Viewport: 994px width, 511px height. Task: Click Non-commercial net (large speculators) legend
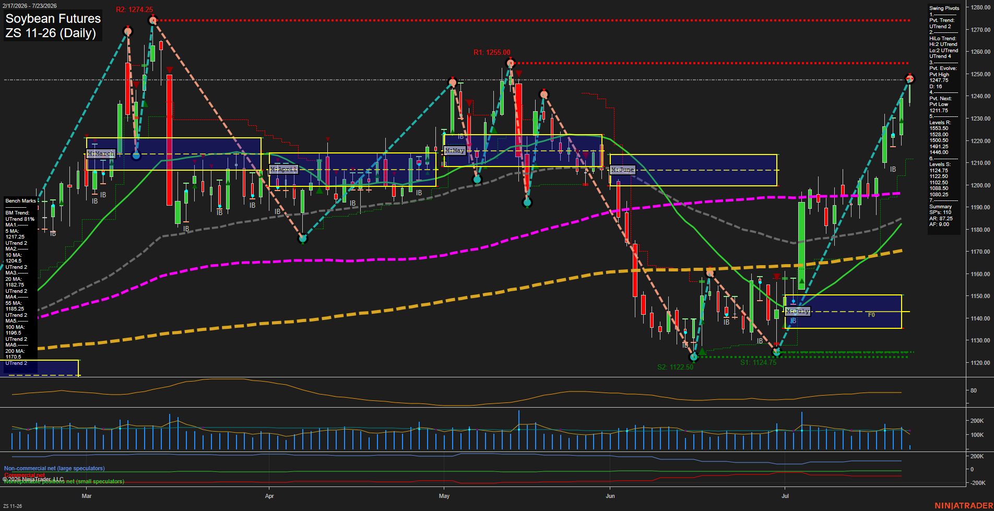tap(54, 469)
